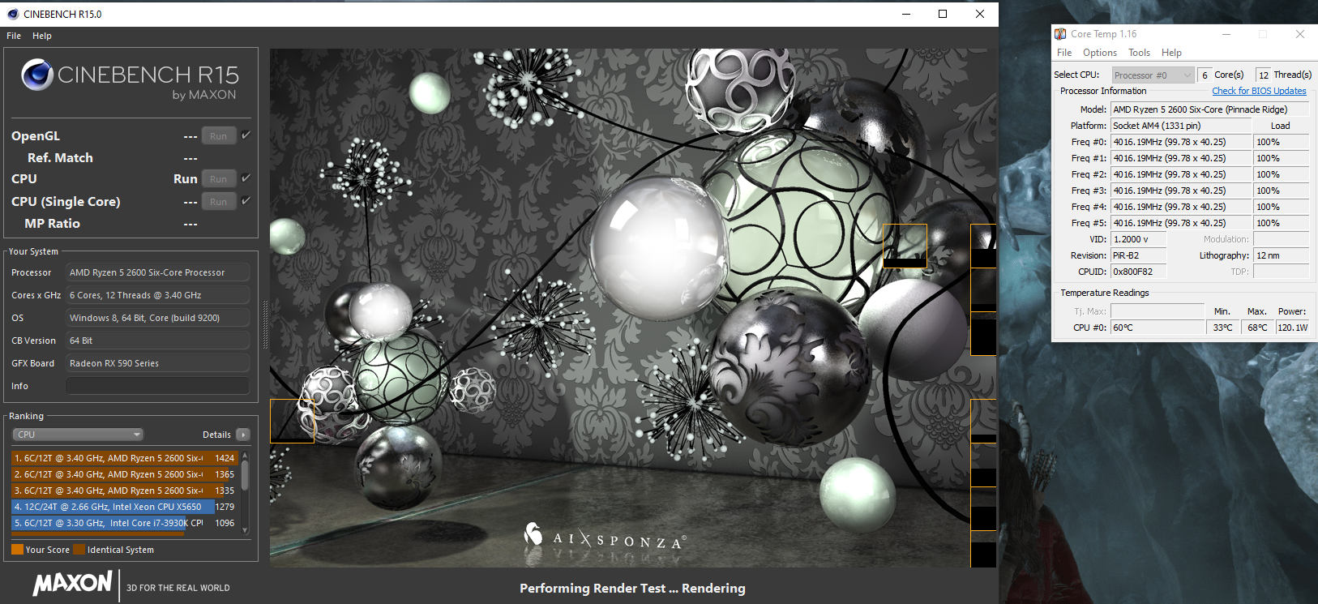
Task: Click the MAXON logo at the bottom
Action: (72, 584)
